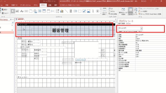Choose the Button control tool

click(26, 11)
